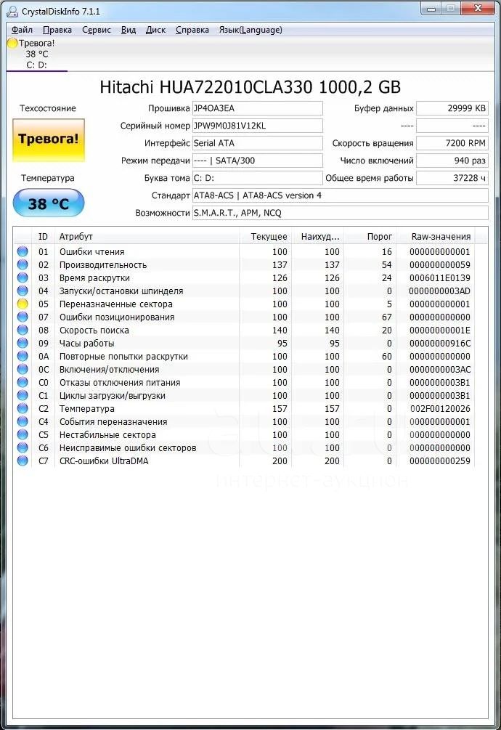Click status circle for C4 События переназначения
Image resolution: width=501 pixels, height=730 pixels.
(23, 421)
